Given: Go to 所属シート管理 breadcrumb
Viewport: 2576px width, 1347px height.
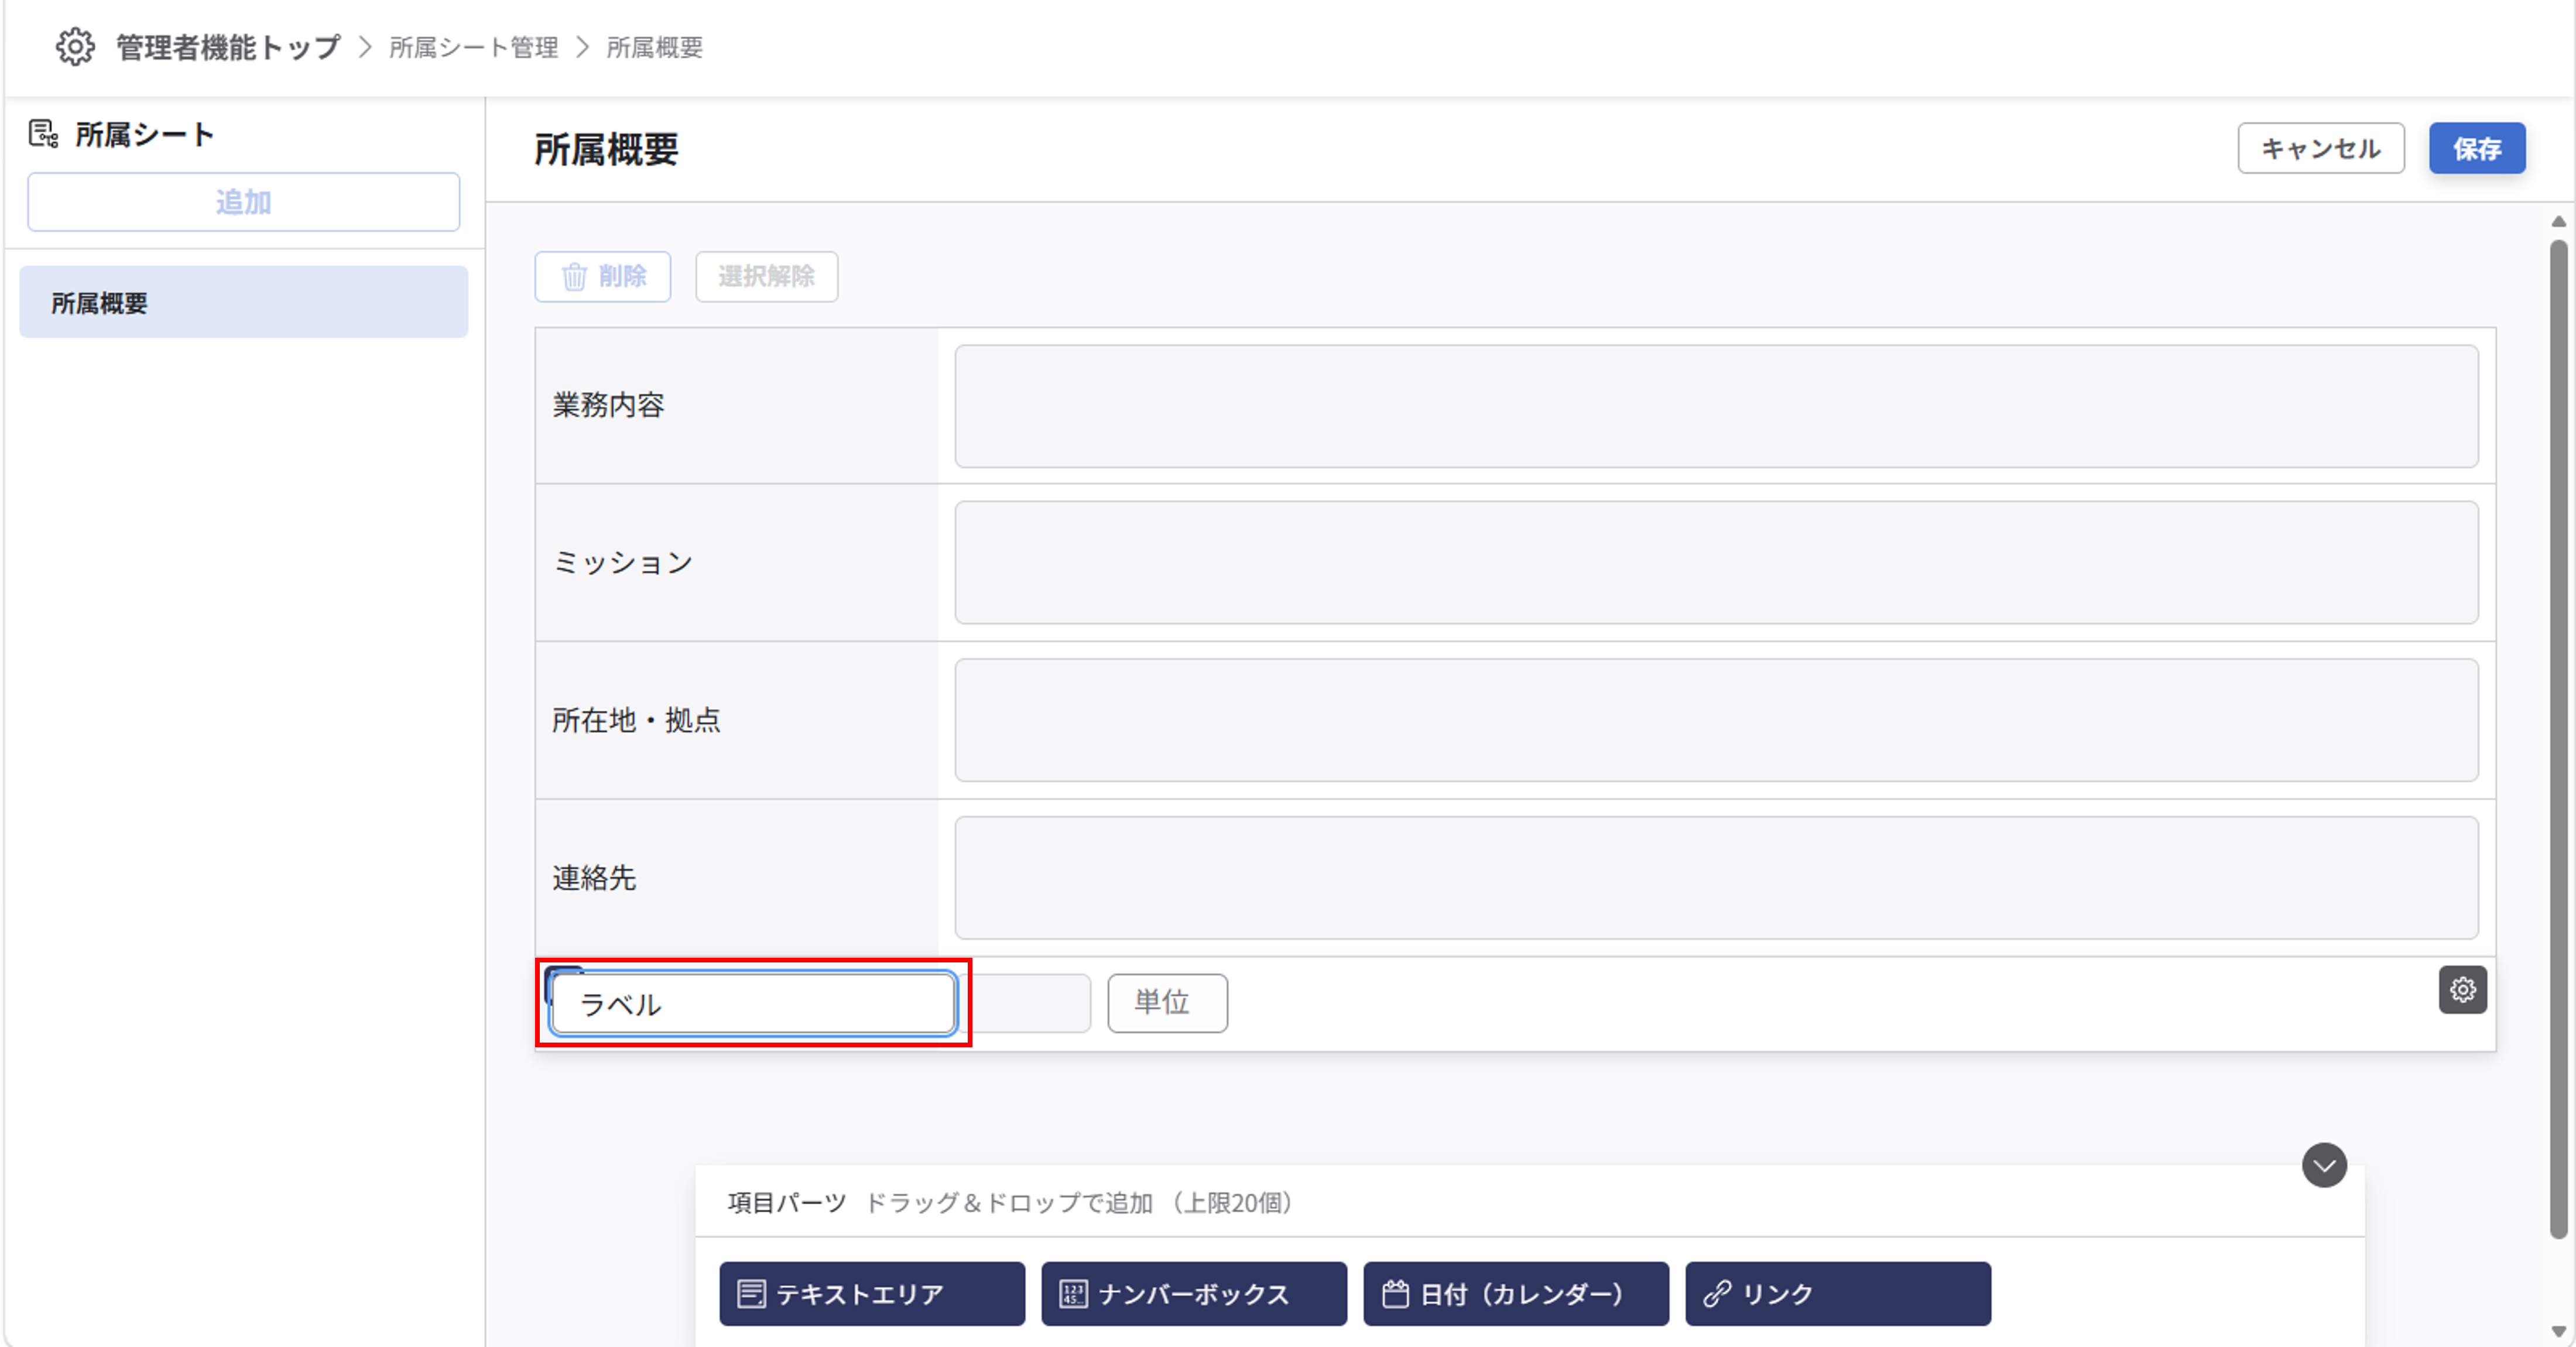Looking at the screenshot, I should 473,47.
